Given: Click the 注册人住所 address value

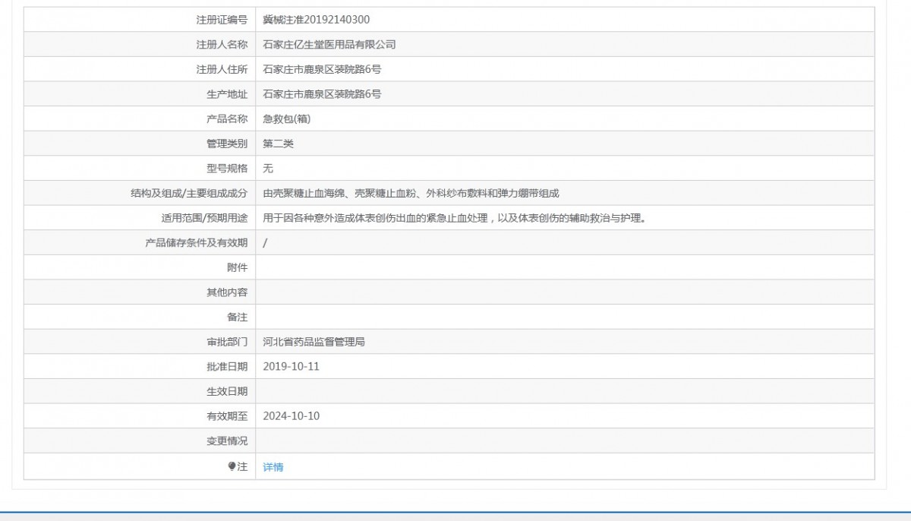Looking at the screenshot, I should (322, 69).
